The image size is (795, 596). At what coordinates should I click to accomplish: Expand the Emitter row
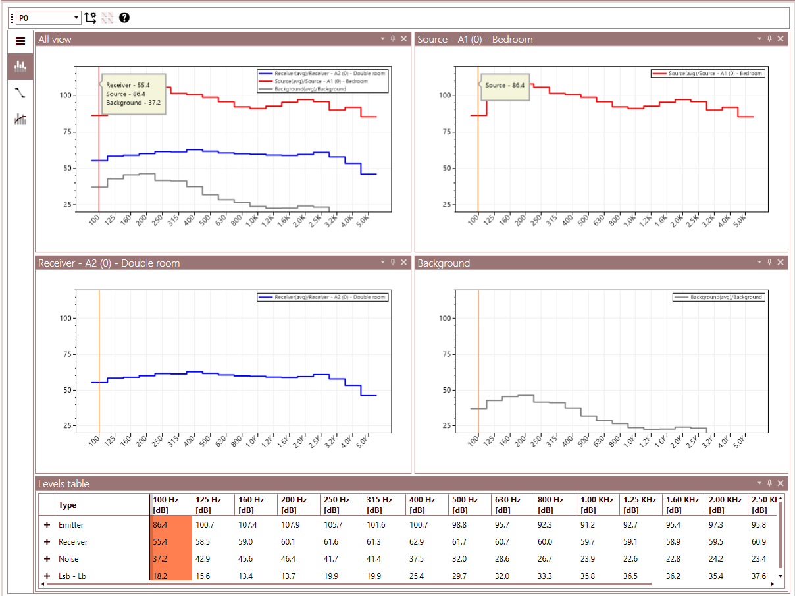(x=47, y=525)
